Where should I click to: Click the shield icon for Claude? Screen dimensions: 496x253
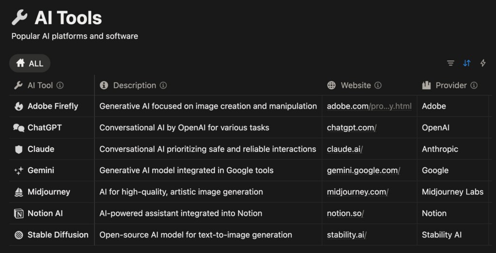tap(19, 149)
